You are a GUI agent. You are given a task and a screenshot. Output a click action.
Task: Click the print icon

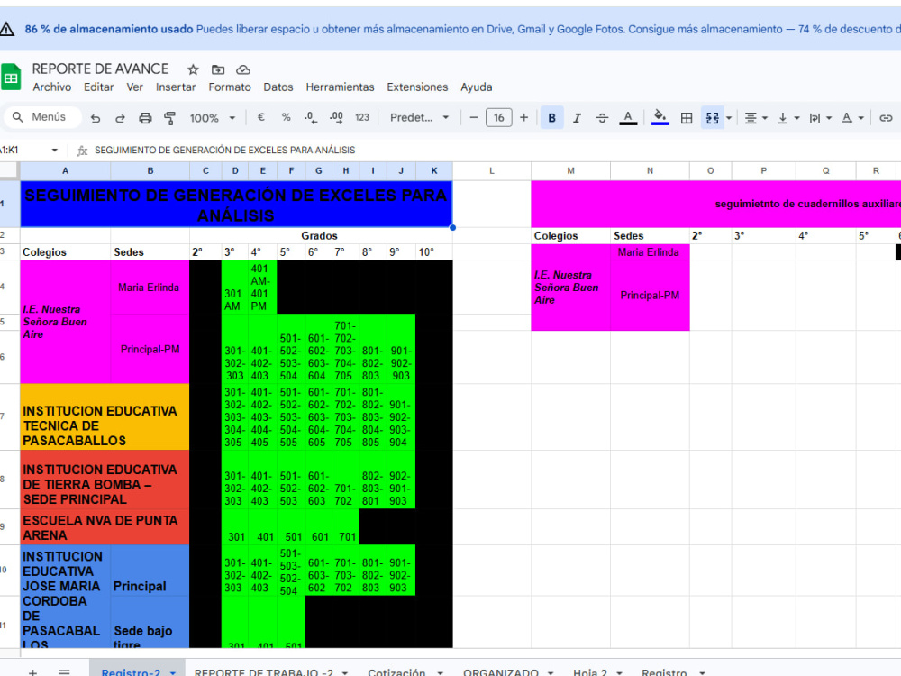(145, 118)
